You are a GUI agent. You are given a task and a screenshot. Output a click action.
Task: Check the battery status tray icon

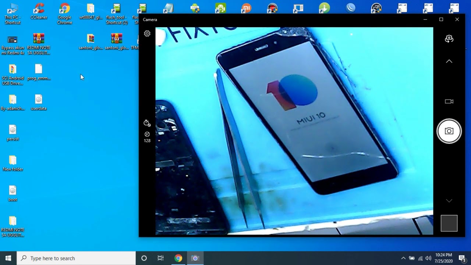(x=412, y=258)
